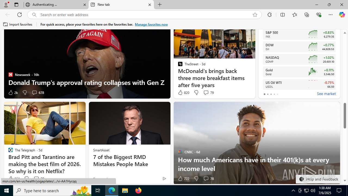Open the Donald Trump approval rating article
The width and height of the screenshot is (348, 196).
tap(86, 82)
